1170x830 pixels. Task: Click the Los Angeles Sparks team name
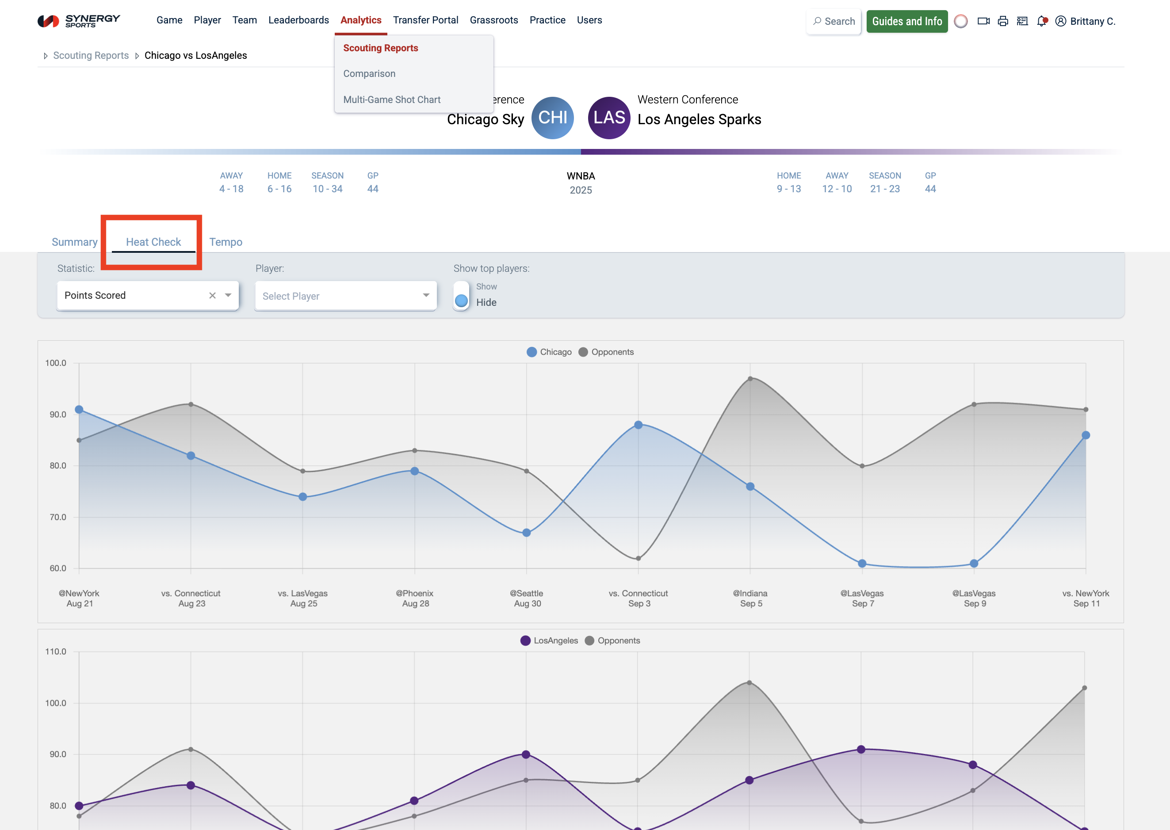[700, 120]
